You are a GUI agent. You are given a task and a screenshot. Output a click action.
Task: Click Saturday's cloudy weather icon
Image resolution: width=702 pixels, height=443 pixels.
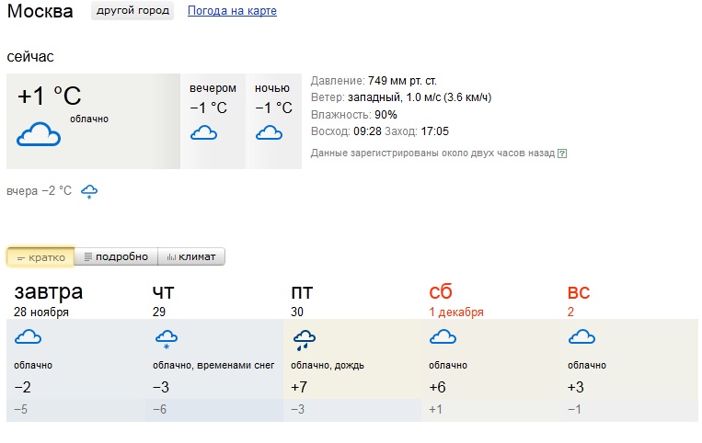click(443, 338)
